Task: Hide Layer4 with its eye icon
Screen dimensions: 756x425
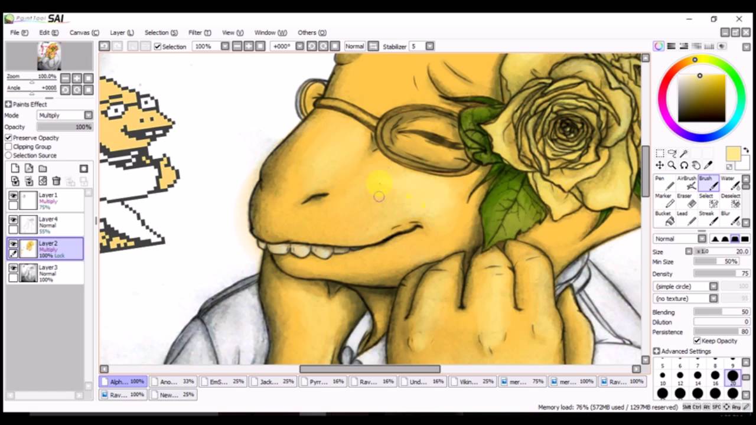Action: click(x=13, y=220)
